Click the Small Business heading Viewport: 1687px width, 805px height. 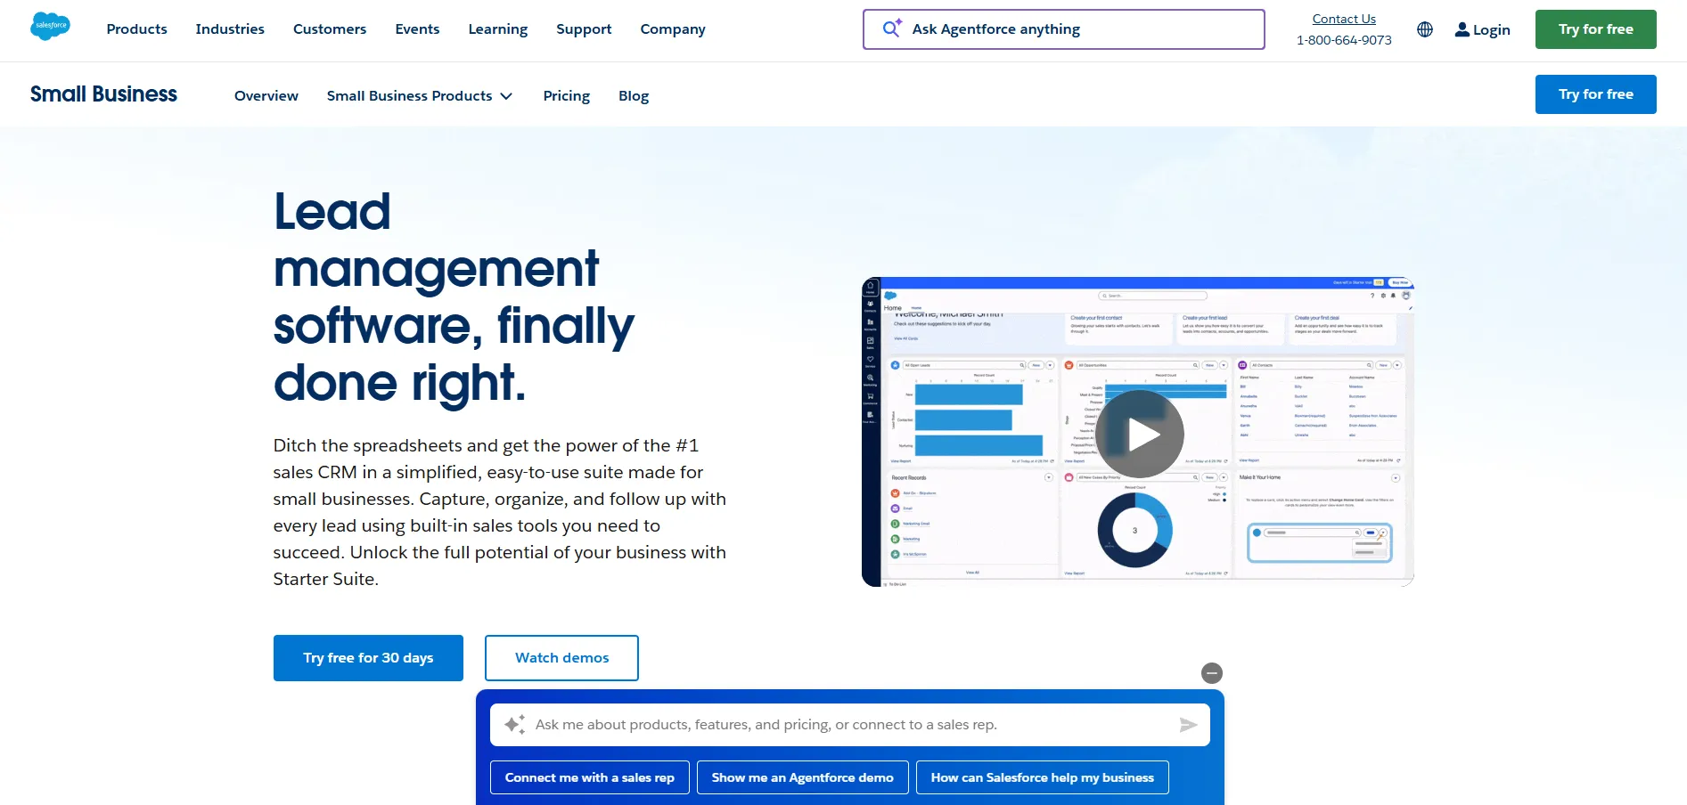click(x=103, y=94)
